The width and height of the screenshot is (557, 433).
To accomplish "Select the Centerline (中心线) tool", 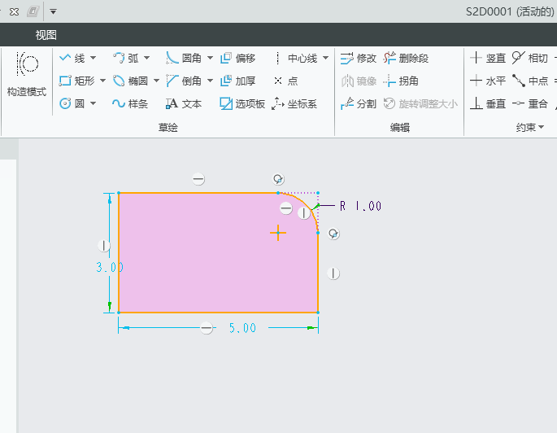I will tap(296, 58).
